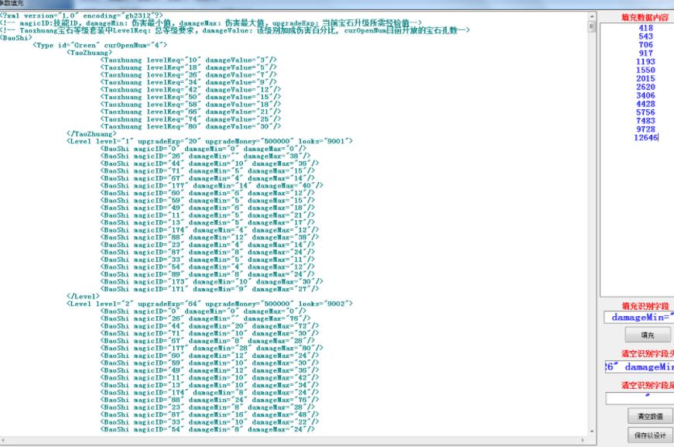The height and width of the screenshot is (447, 674).
Task: Click the Taozhuang levelReq="66" line
Action: [x=191, y=112]
